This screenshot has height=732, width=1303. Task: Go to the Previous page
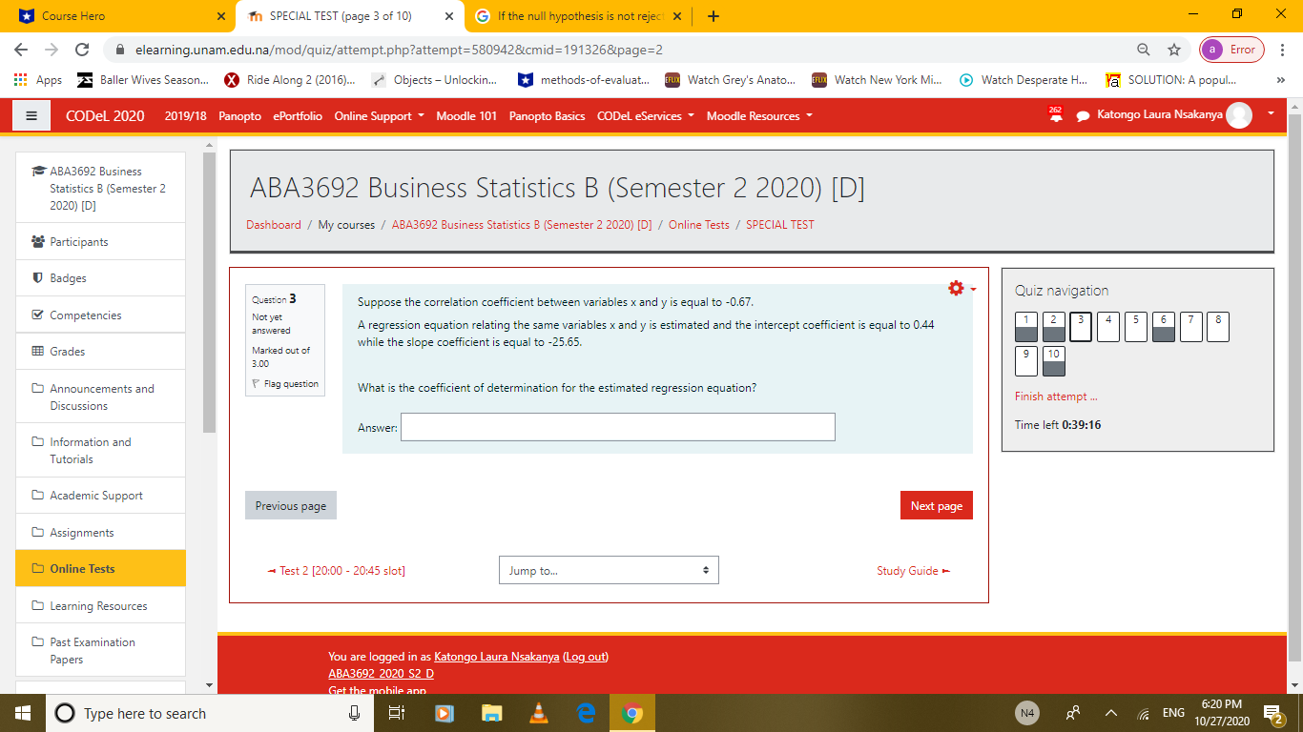coord(291,506)
